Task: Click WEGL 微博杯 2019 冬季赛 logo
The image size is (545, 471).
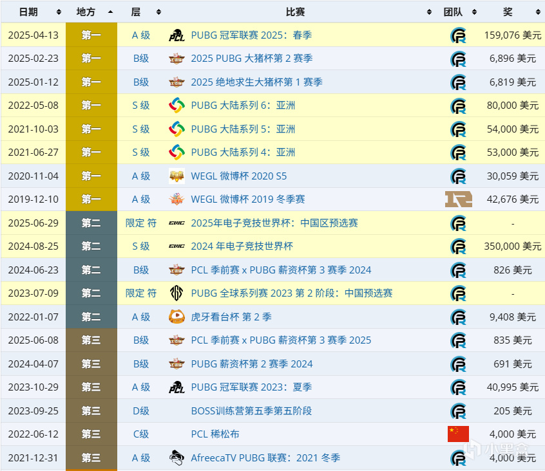Action: 177,199
